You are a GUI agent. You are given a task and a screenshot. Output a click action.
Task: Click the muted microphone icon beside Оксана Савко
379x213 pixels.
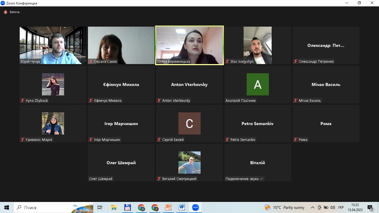tap(91, 62)
